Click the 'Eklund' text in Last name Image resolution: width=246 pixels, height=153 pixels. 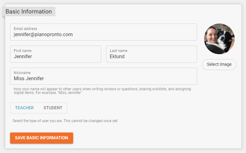pyautogui.click(x=117, y=56)
